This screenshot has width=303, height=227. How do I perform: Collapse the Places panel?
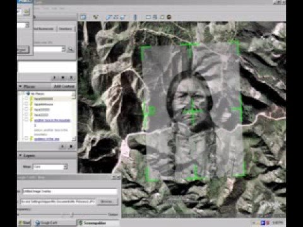[x=20, y=86]
